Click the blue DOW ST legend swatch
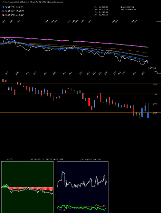Viewport: 161px width, 213px height. coord(4,7)
